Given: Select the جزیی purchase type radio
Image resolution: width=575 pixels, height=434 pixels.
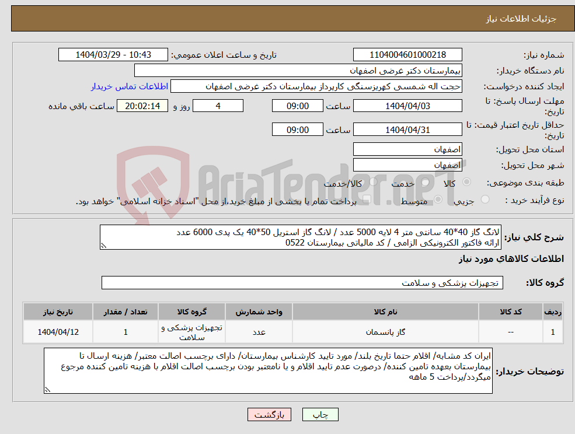Looking at the screenshot, I should [x=485, y=199].
